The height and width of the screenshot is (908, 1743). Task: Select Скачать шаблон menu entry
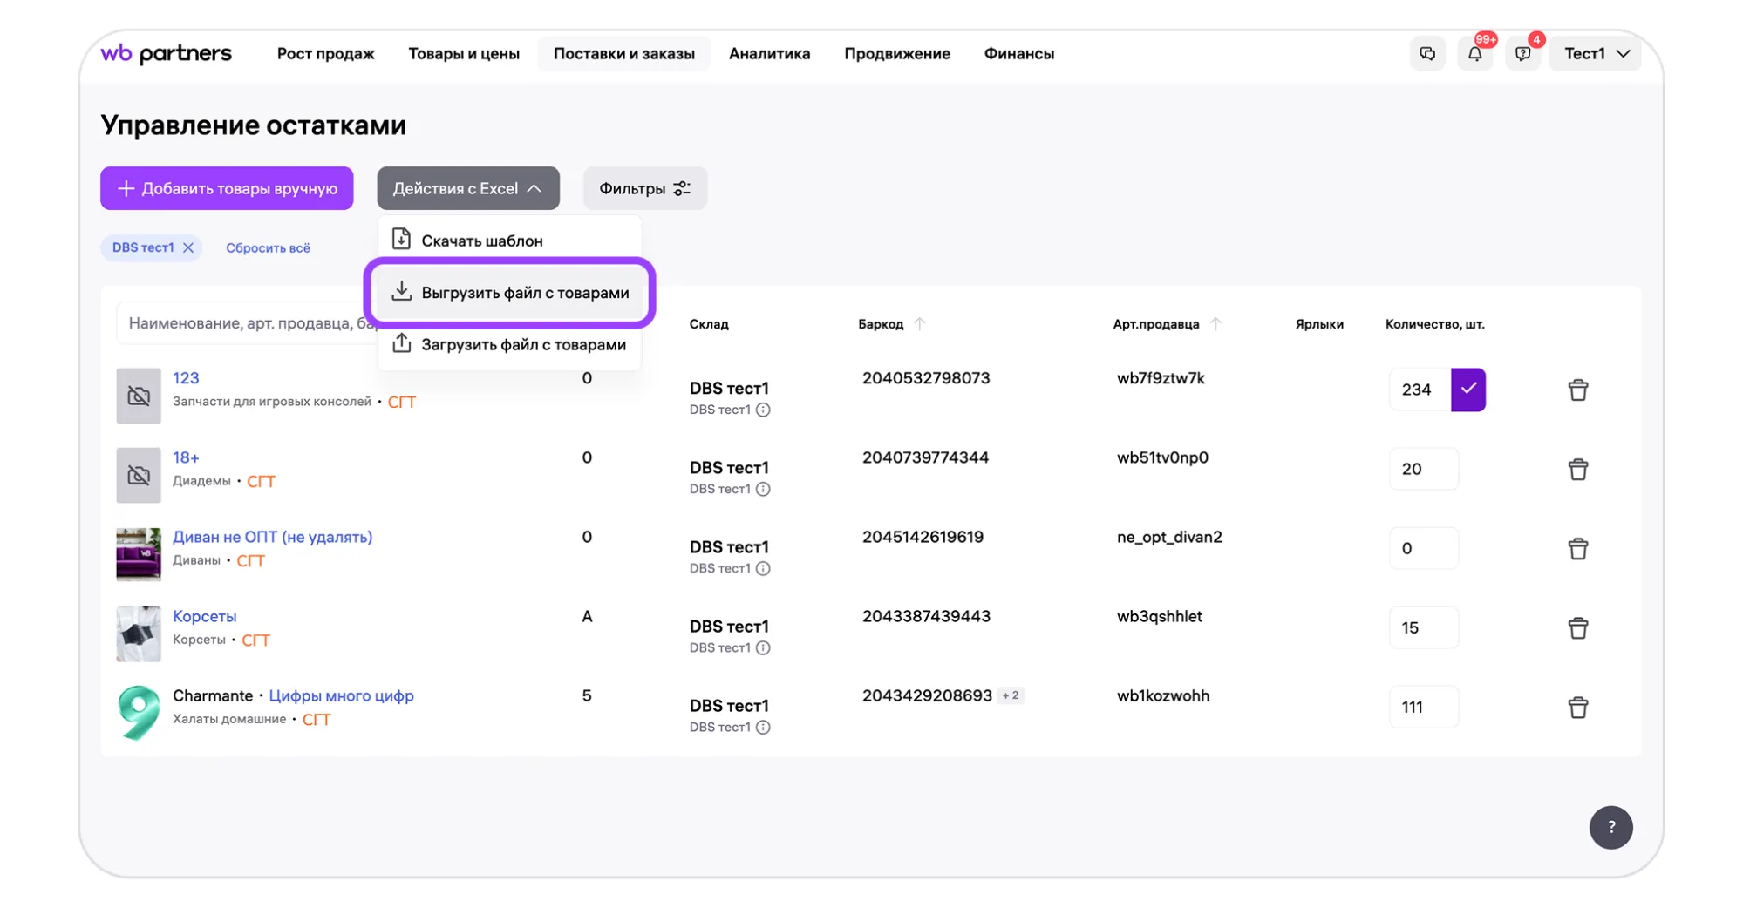point(481,241)
